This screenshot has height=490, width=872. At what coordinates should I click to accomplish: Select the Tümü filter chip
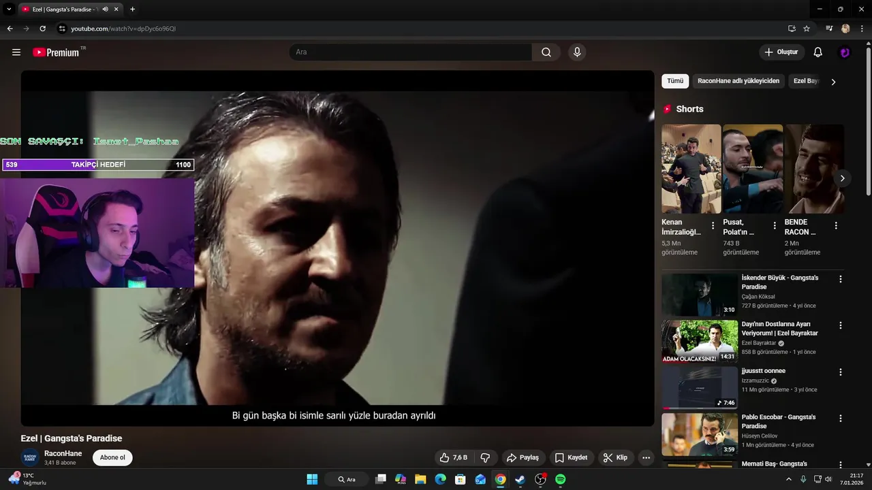coord(675,81)
